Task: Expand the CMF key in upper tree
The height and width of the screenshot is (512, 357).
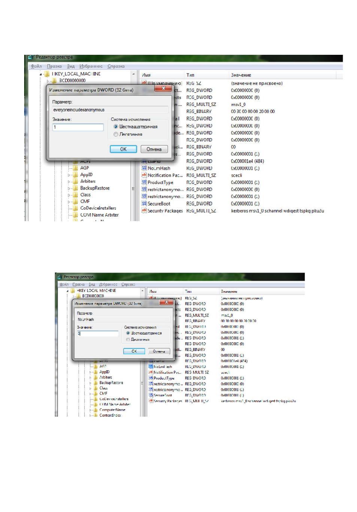Action: click(x=69, y=202)
